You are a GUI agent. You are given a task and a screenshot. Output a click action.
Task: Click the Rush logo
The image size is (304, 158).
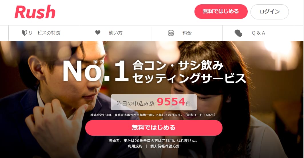point(35,12)
